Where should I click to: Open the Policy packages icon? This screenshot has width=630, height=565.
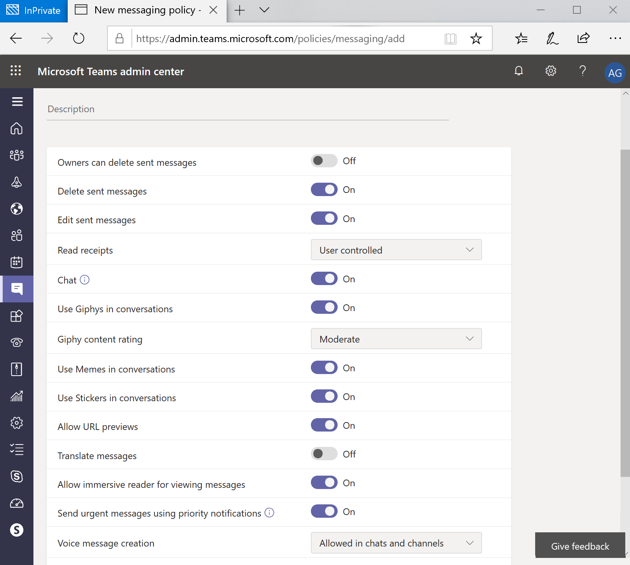coord(17,369)
